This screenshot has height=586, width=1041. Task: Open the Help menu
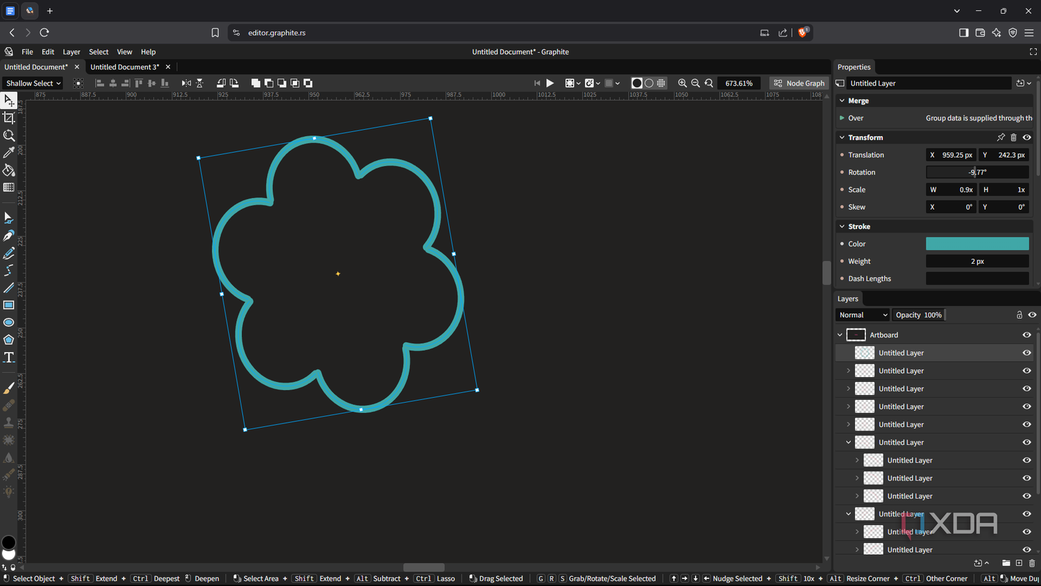149,52
